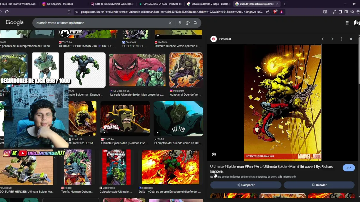Open 'ULTIMATE SPIDER-MAN - #3' YouTube result
The image size is (360, 202).
pos(87,46)
